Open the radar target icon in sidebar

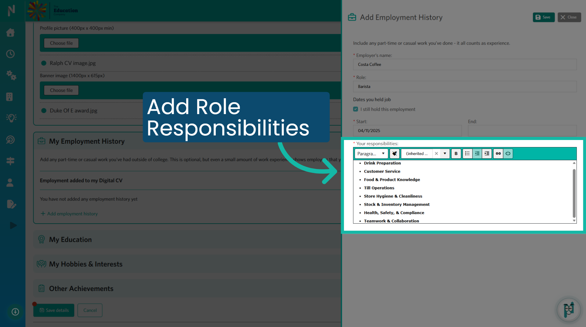point(10,140)
